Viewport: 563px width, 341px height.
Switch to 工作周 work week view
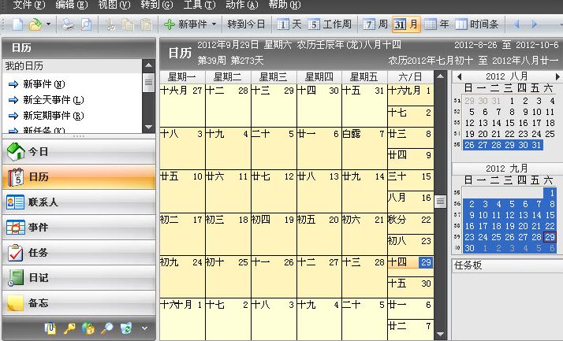[x=330, y=24]
